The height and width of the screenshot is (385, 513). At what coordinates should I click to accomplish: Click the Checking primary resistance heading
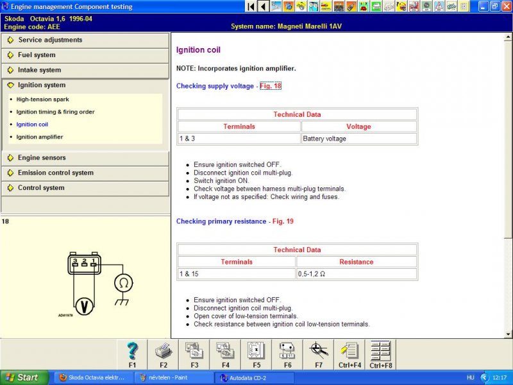(221, 221)
